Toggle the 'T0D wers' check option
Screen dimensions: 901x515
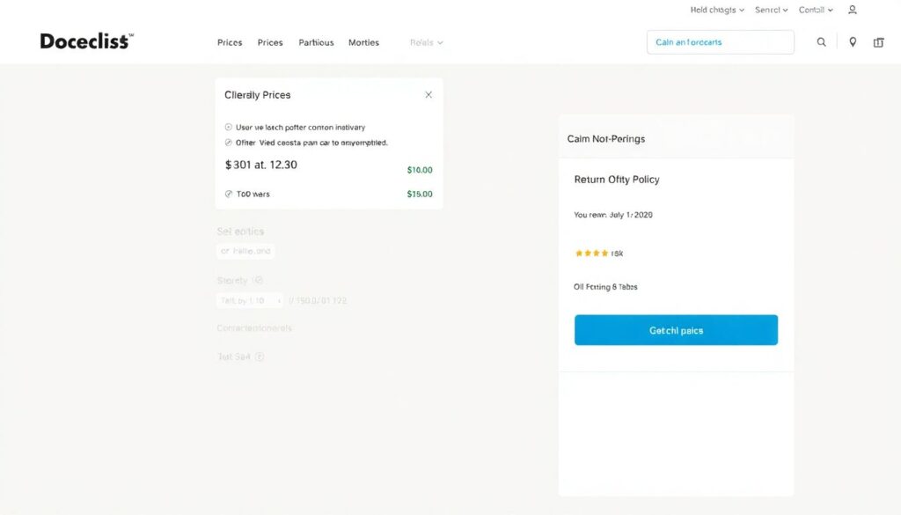tap(229, 194)
